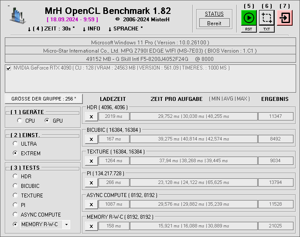The height and width of the screenshot is (237, 300).
Task: Open MEMORY R-W-C dropdown arrow
Action: click(66, 224)
